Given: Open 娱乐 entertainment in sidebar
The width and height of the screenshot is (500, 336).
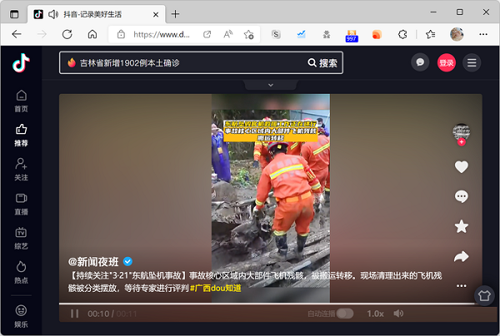Looking at the screenshot, I should (x=21, y=316).
